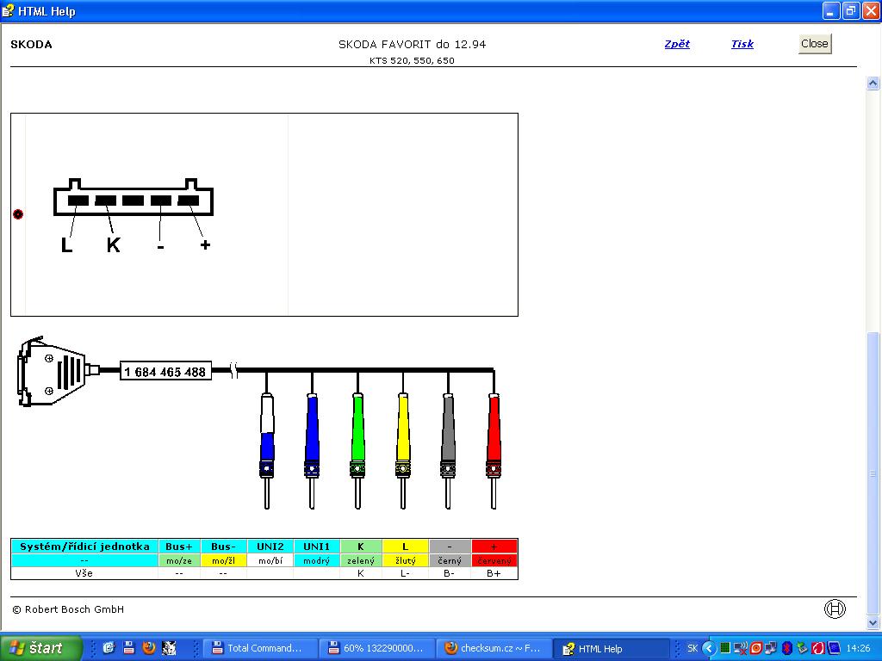Switch to the checksum.cz Firefox taskbar window
The image size is (882, 661).
coord(493,648)
